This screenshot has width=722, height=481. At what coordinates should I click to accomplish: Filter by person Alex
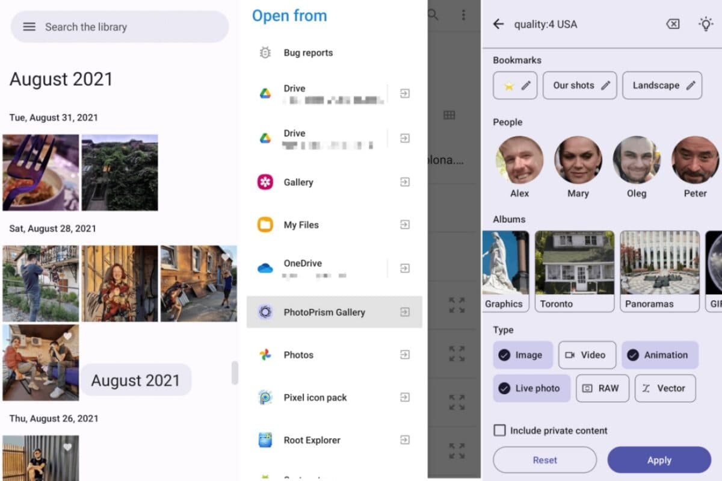pos(519,160)
